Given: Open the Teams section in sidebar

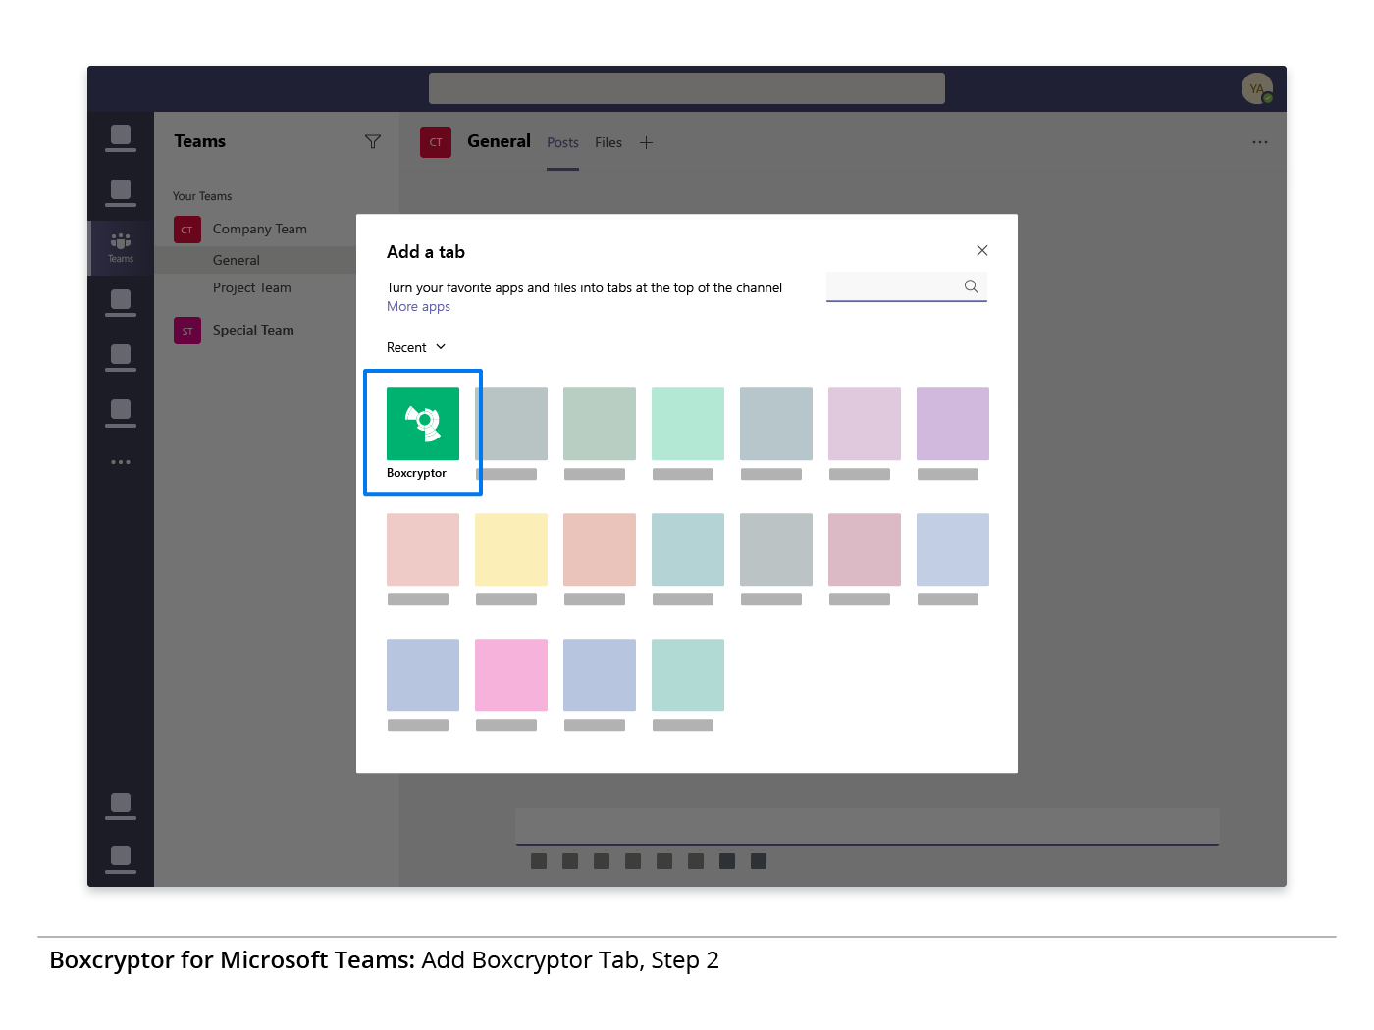Looking at the screenshot, I should point(121,247).
